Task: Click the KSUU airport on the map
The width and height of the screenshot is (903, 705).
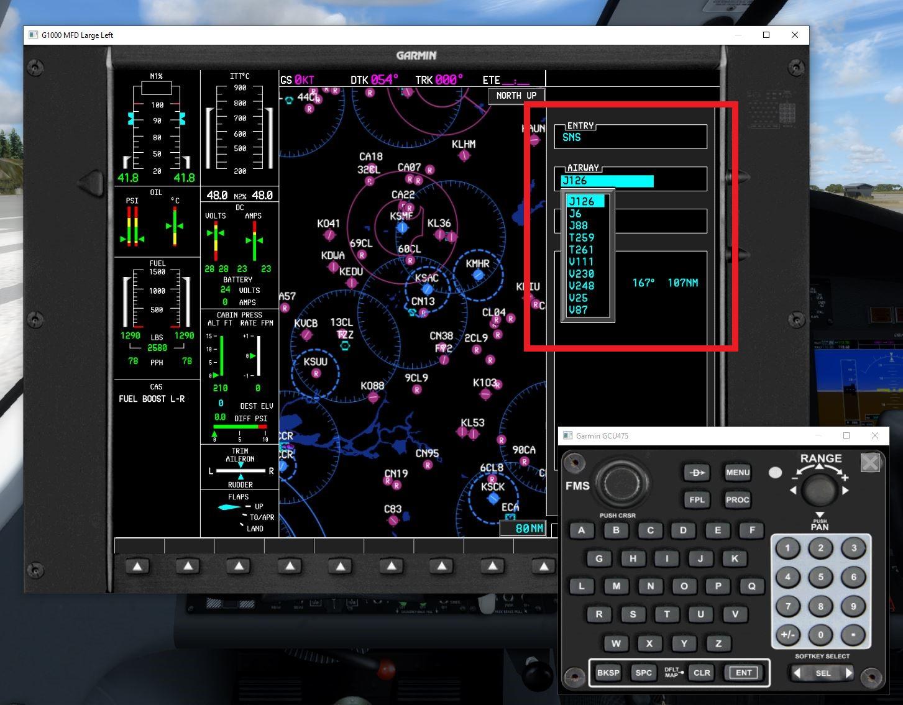Action: point(316,373)
